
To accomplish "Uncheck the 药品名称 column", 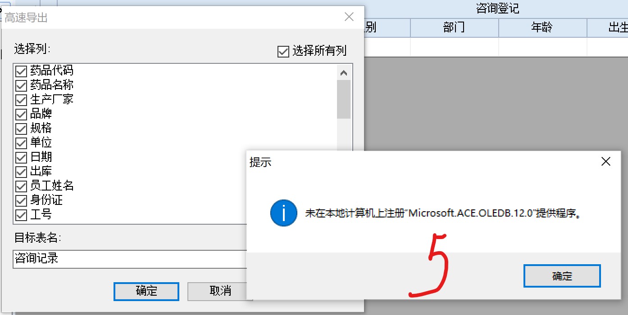I will pyautogui.click(x=21, y=85).
